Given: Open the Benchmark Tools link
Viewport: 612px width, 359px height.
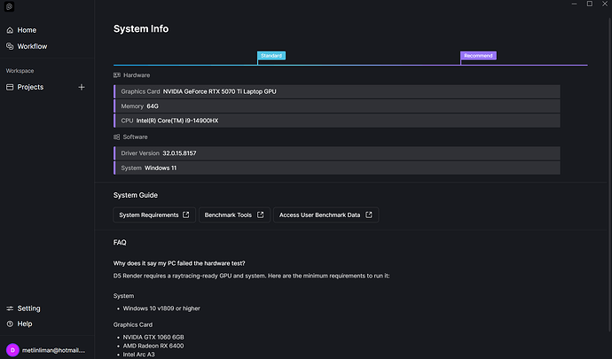Looking at the screenshot, I should tap(233, 215).
